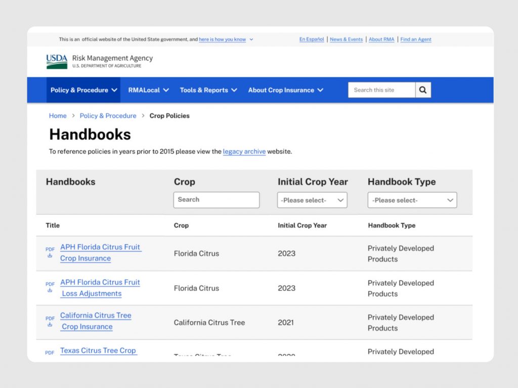Click the 'Search this site' input box
This screenshot has height=388, width=518.
pyautogui.click(x=381, y=90)
